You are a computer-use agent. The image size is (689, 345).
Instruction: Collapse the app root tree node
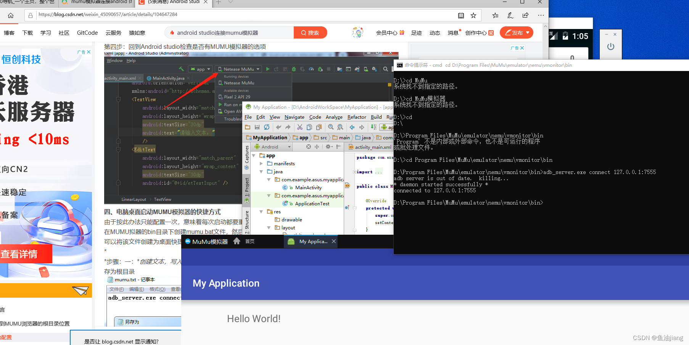point(254,156)
